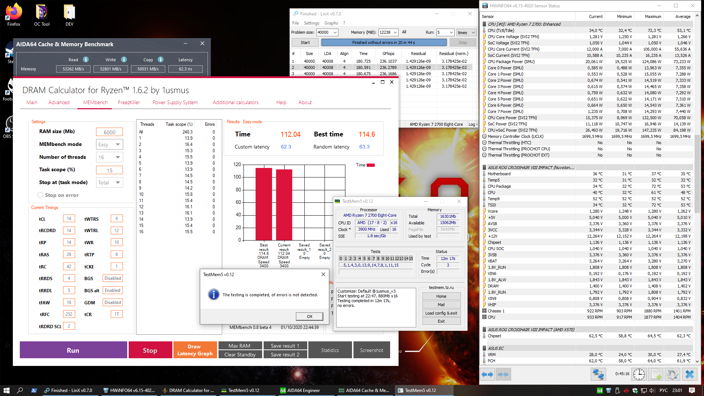704x396 pixels.
Task: Click HWiNFO network remote monitoring icon
Action: (598, 374)
